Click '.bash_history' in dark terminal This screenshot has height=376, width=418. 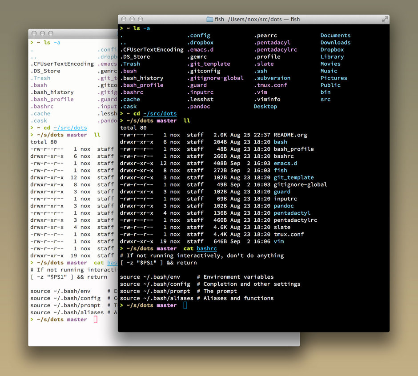click(x=142, y=78)
